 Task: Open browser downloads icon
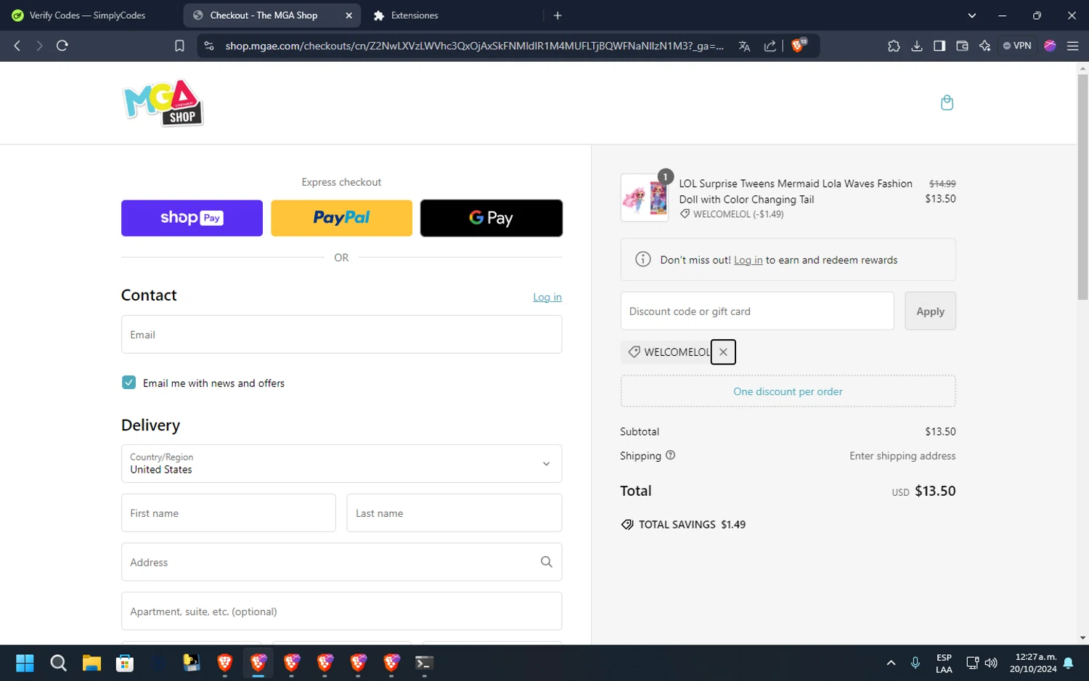[917, 46]
